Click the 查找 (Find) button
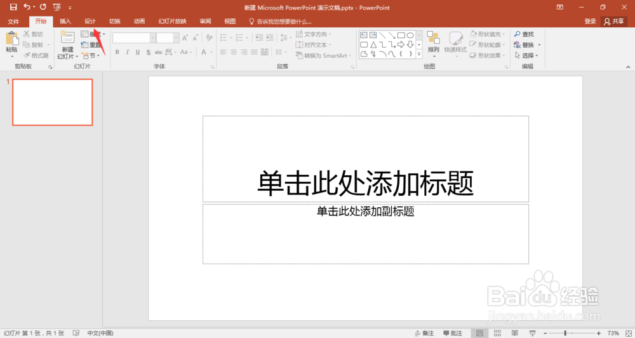 coord(524,34)
